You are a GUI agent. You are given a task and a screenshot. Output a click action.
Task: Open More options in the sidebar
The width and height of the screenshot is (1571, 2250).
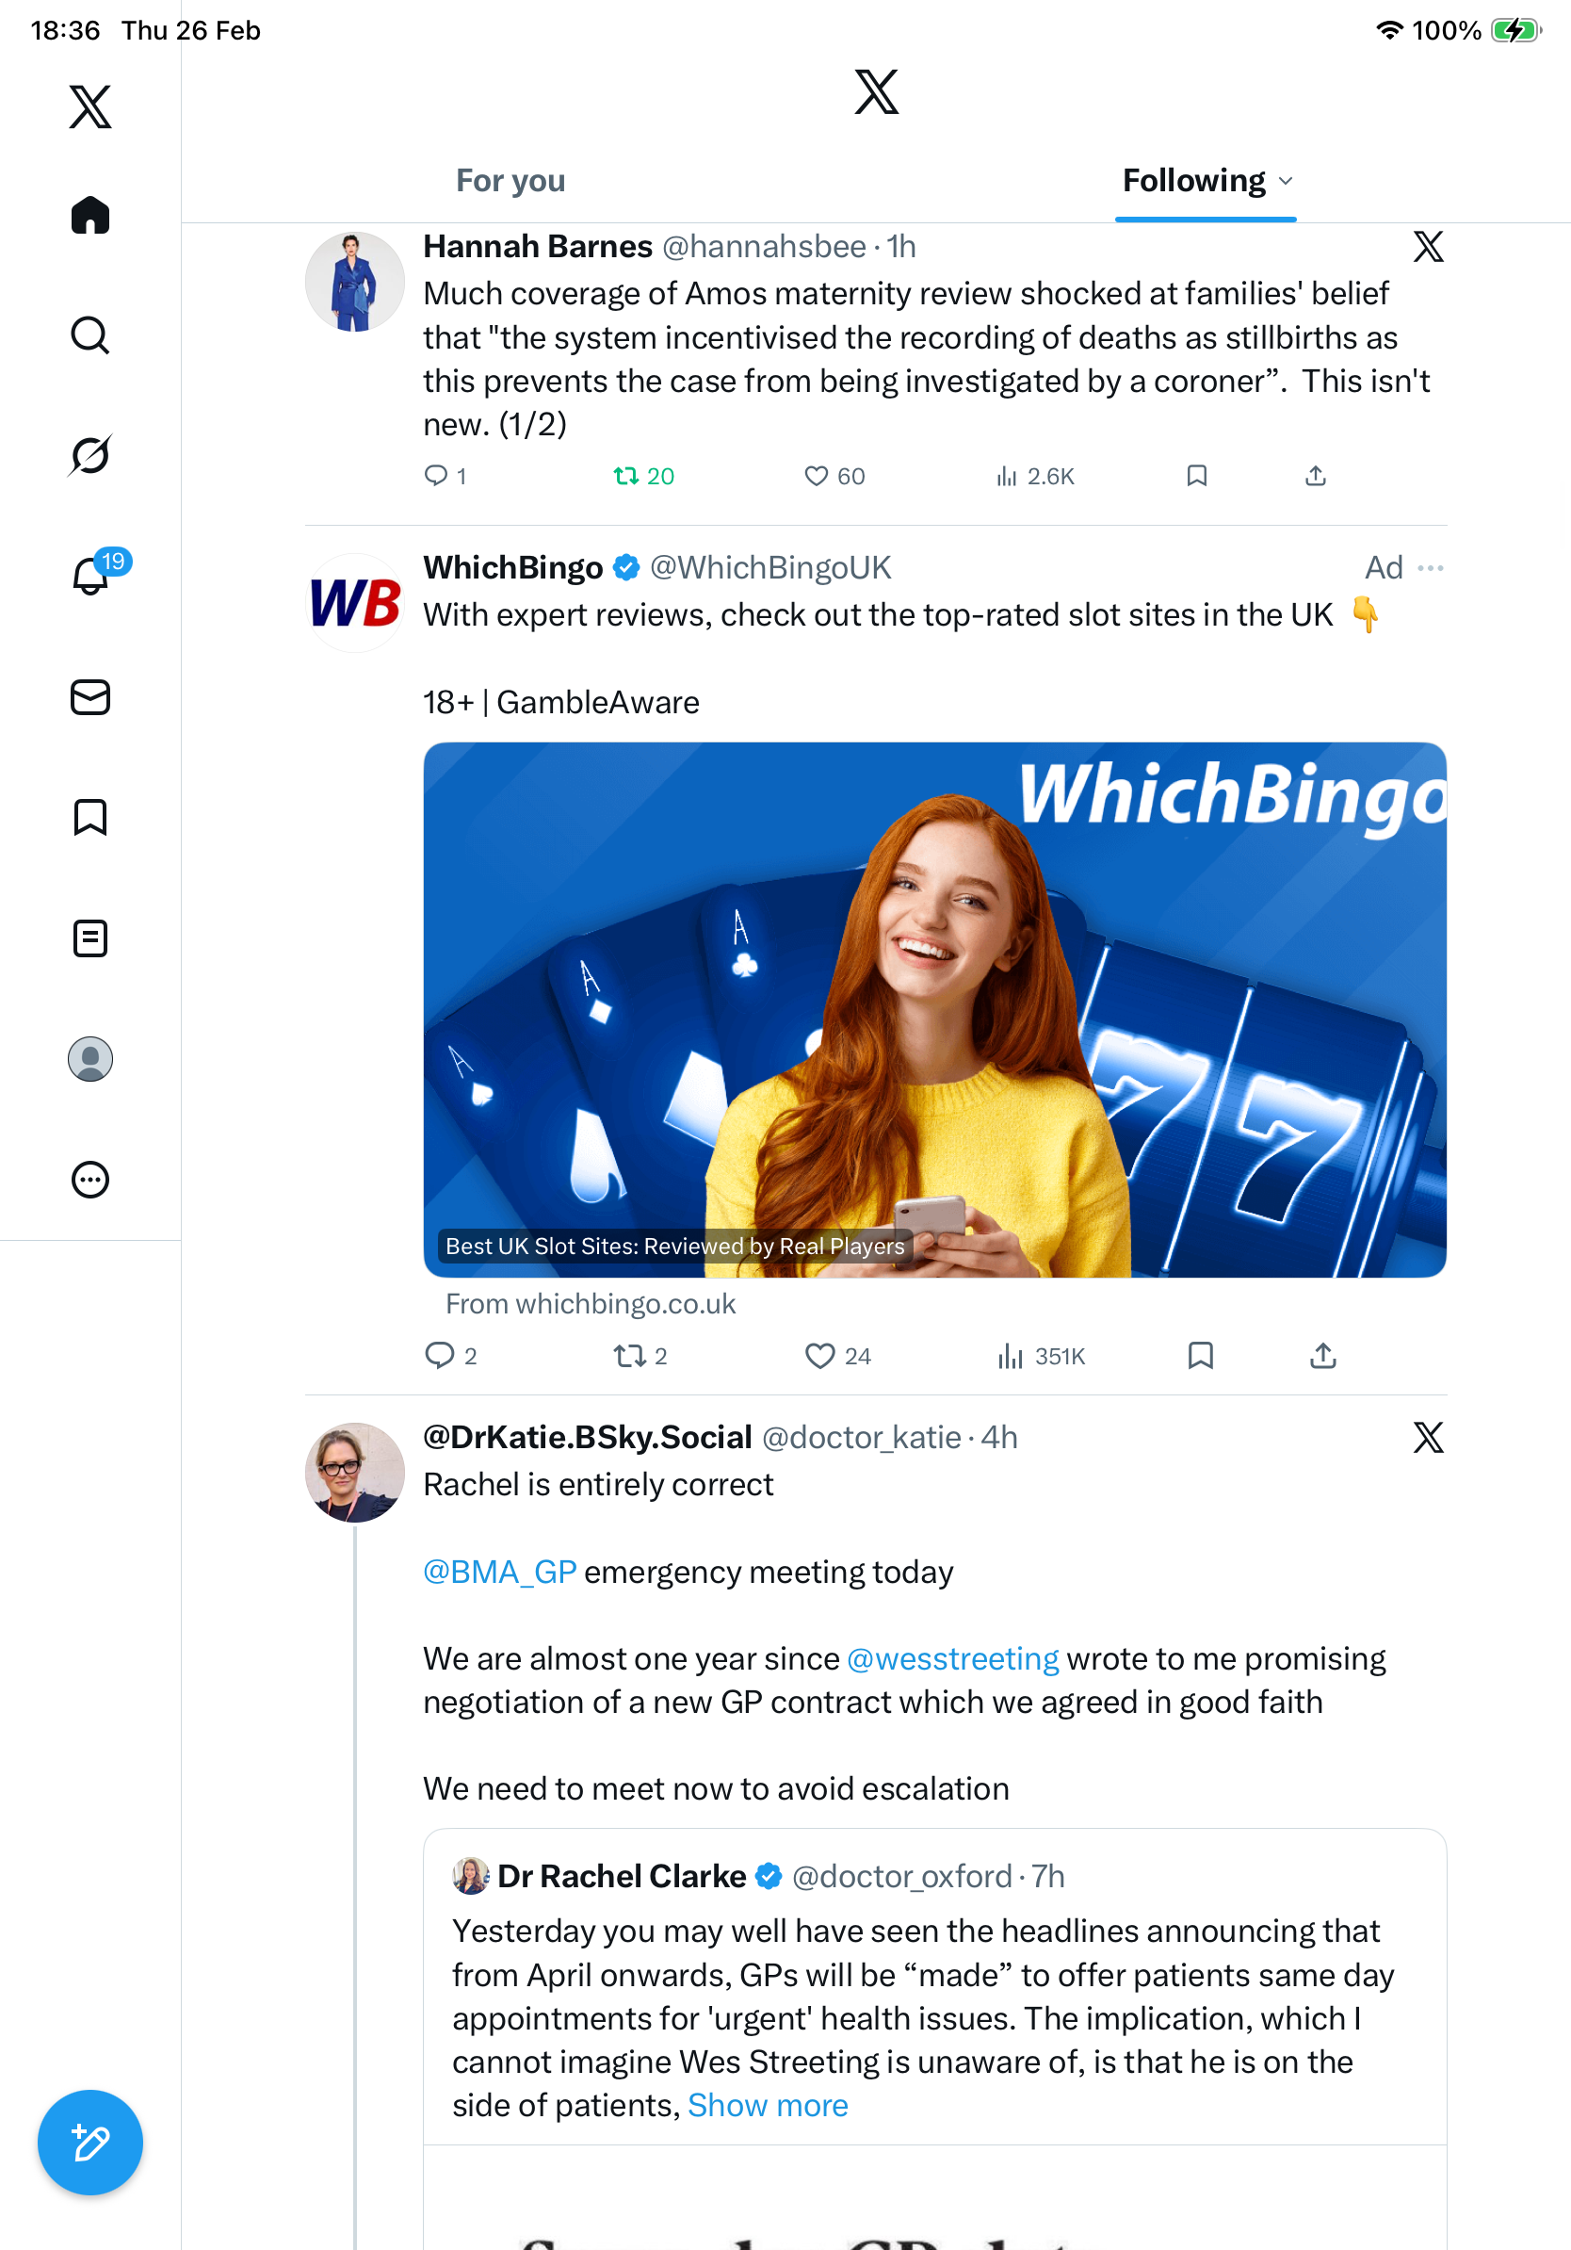tap(90, 1180)
